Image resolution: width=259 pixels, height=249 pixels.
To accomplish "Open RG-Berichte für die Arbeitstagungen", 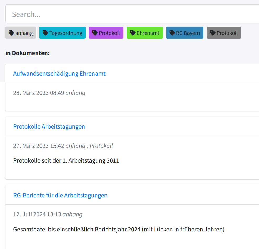I will point(61,195).
